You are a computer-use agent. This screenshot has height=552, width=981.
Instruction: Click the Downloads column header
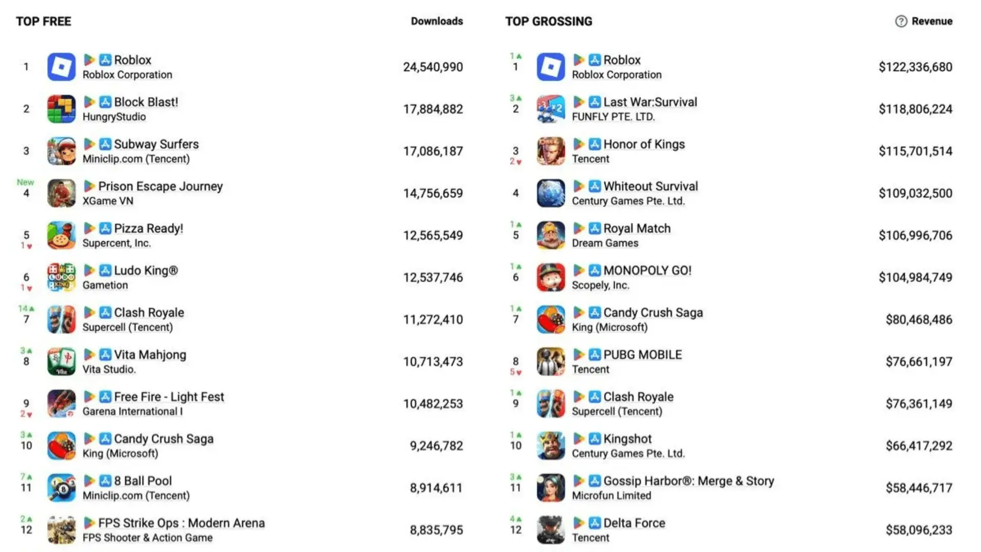coord(437,21)
